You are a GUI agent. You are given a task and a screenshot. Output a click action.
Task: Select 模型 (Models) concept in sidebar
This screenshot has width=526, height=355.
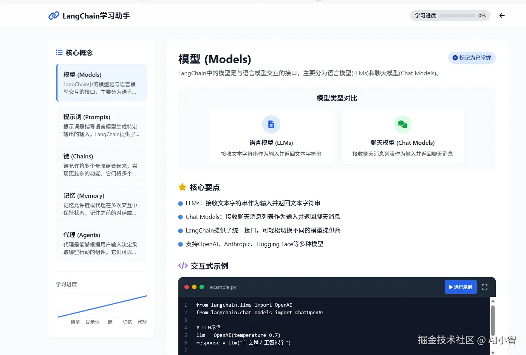101,83
